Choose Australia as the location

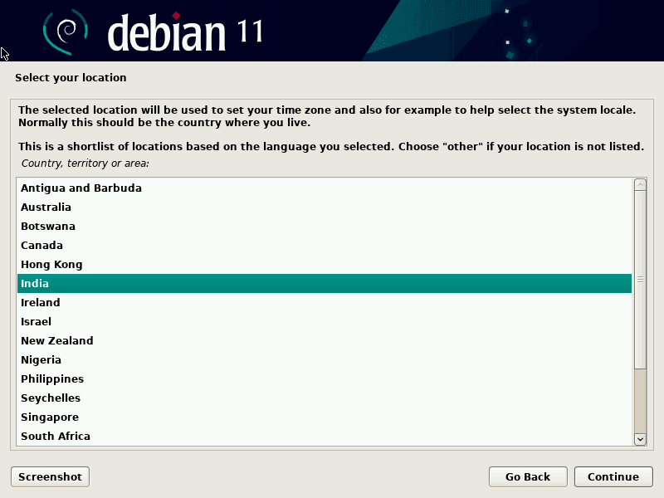point(46,207)
